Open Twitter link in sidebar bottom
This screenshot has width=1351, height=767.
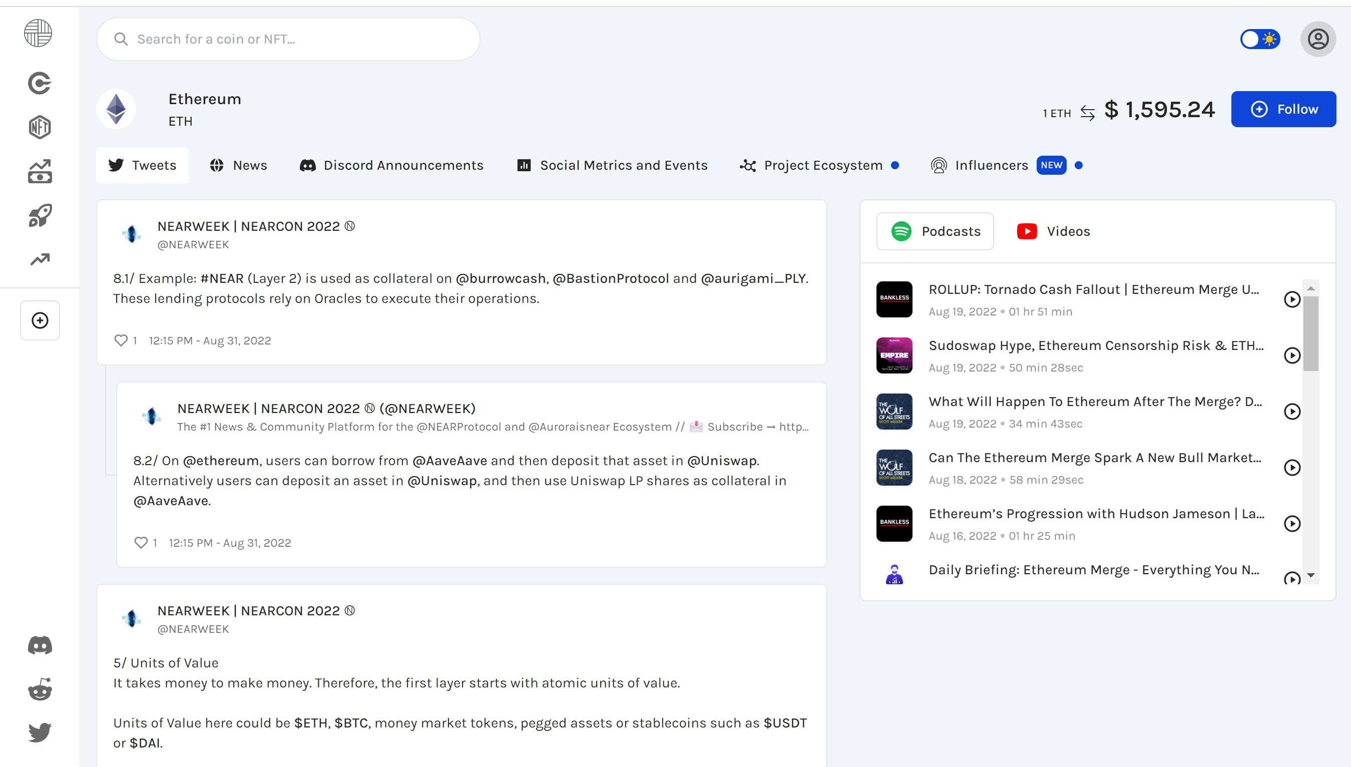(40, 732)
